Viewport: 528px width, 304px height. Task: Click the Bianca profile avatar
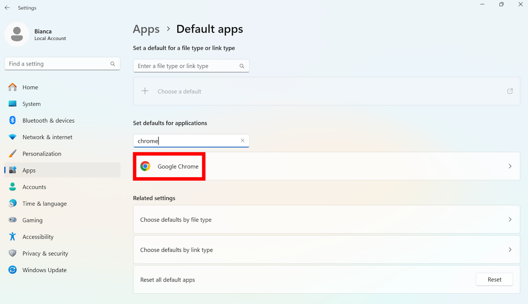click(17, 34)
